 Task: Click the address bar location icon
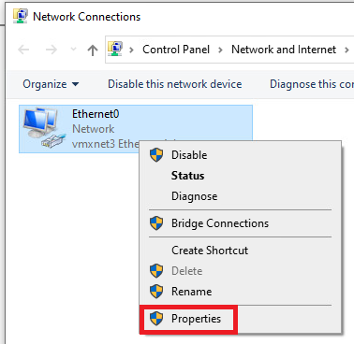[x=115, y=50]
